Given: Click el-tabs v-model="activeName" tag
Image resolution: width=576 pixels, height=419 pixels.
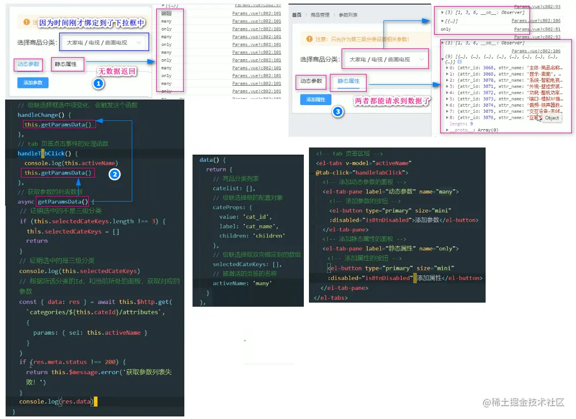Looking at the screenshot, I should point(364,163).
